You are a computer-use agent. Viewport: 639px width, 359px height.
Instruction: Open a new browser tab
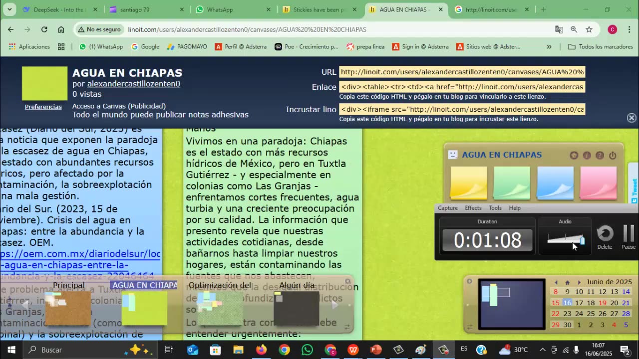coord(543,9)
